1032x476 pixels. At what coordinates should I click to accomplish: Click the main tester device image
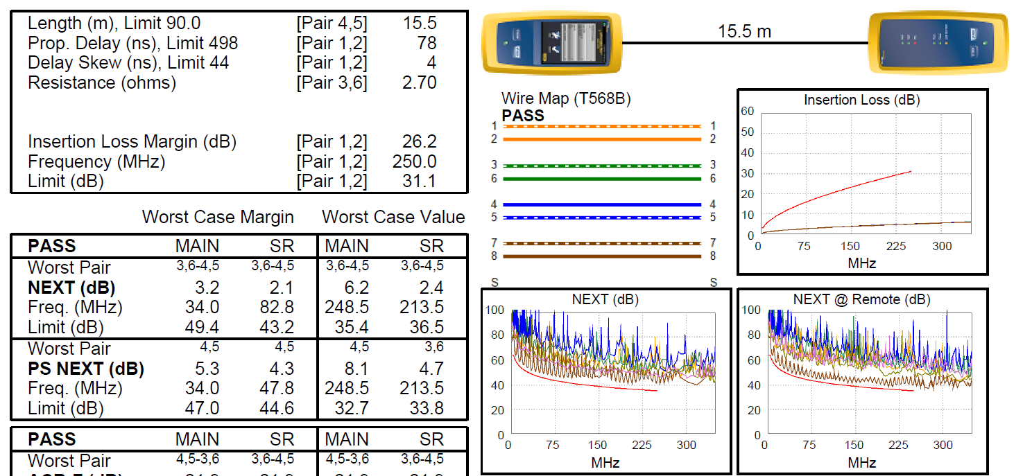tap(552, 43)
